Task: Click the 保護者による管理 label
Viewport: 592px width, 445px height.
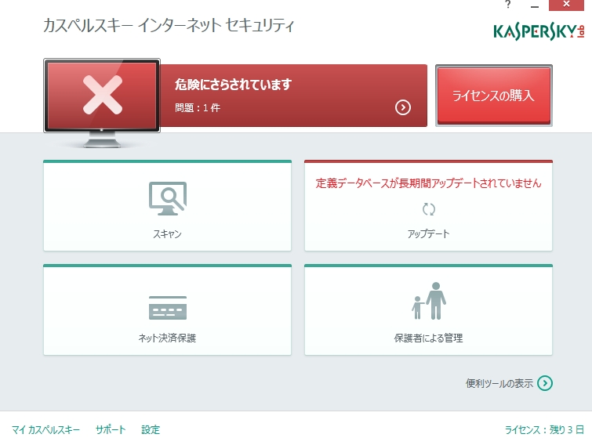Action: point(429,338)
